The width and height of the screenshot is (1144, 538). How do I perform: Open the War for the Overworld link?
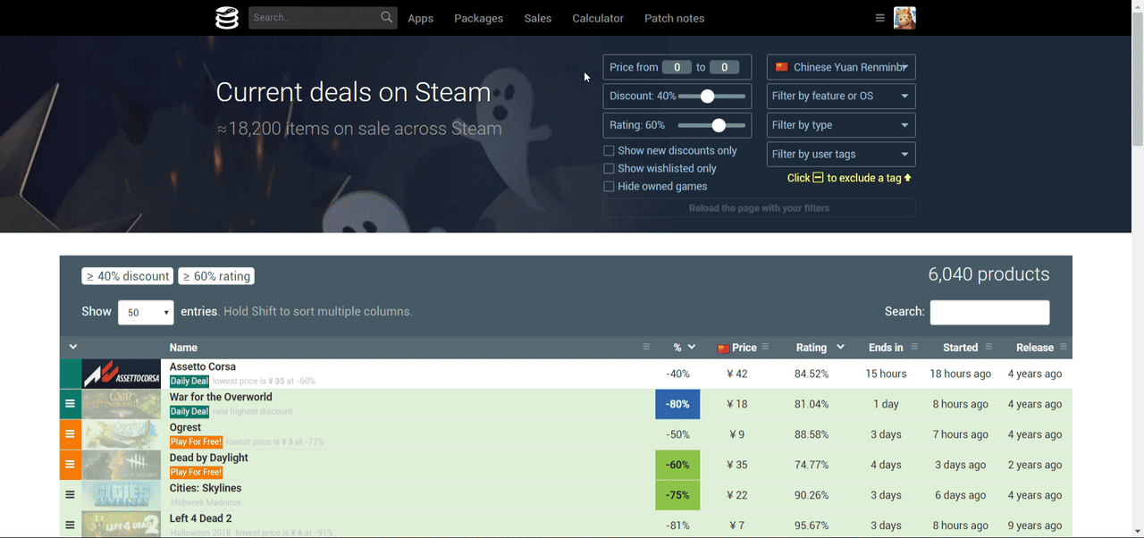[x=221, y=397]
